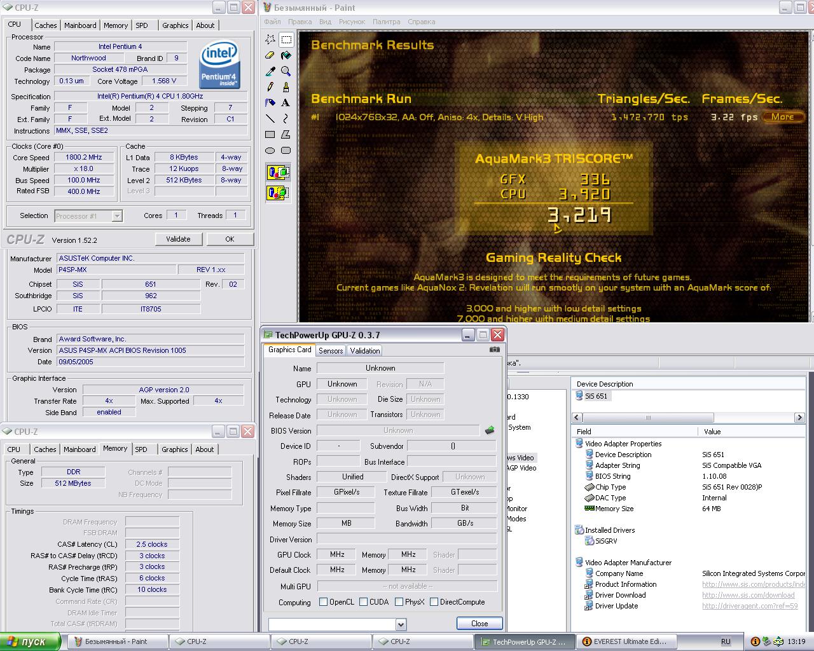Pick the Eraser tool in Paint
814x651 pixels.
click(270, 55)
